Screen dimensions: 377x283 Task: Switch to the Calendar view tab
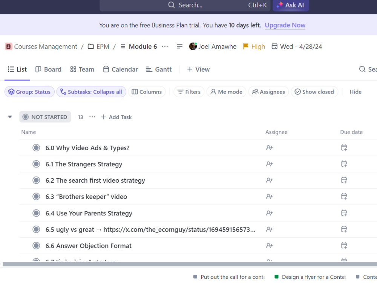121,69
